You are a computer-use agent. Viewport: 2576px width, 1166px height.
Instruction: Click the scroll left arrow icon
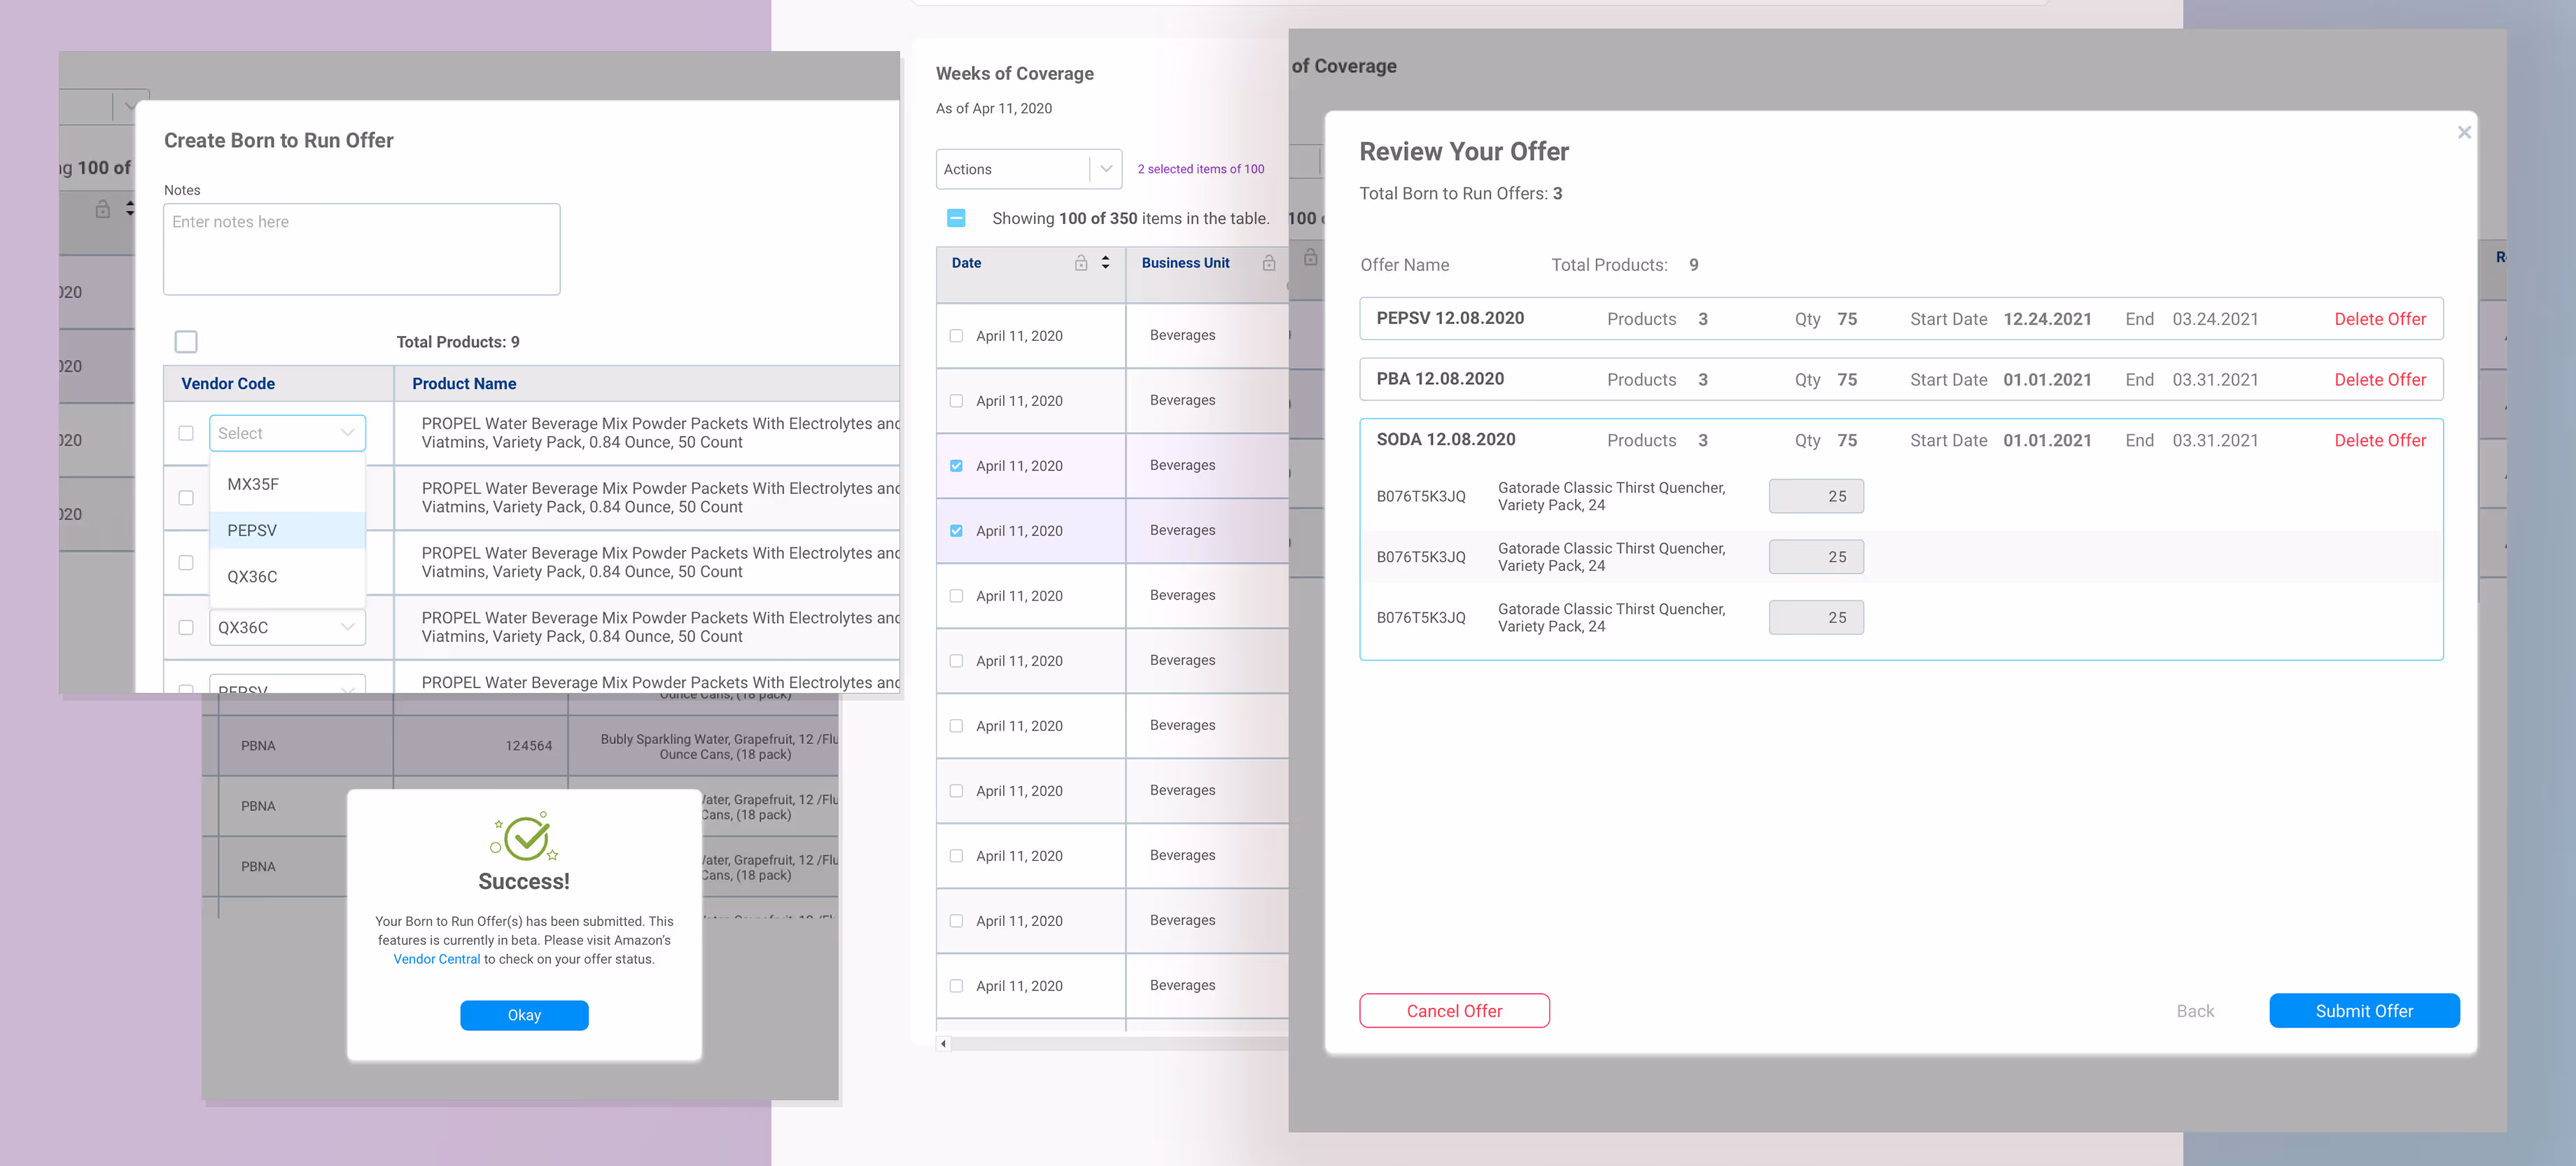coord(943,1043)
